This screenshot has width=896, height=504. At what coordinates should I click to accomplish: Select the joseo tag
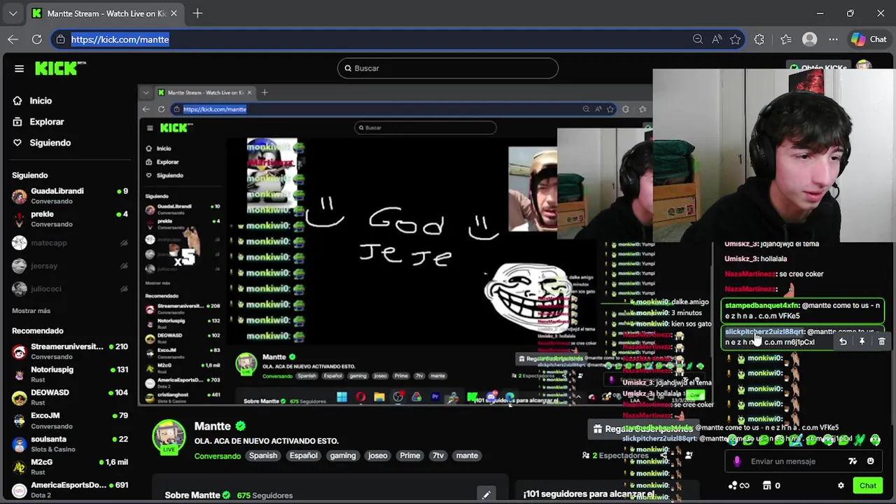click(378, 456)
